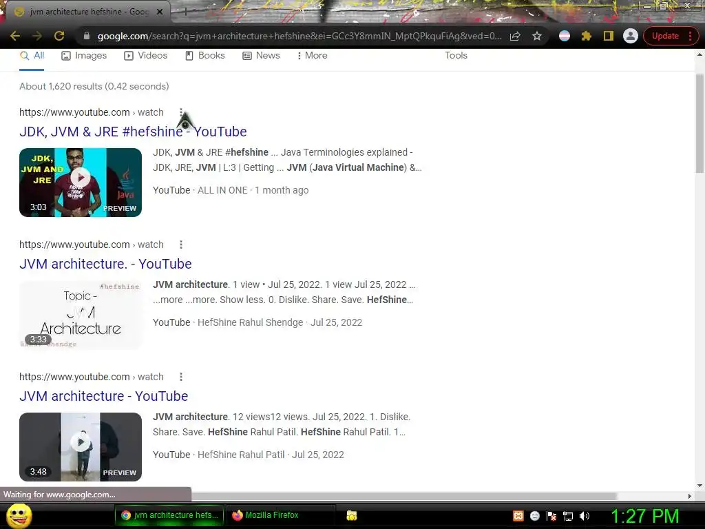The image size is (705, 529).
Task: Open the 'JVM architecture. - YouTube' link
Action: (x=105, y=264)
